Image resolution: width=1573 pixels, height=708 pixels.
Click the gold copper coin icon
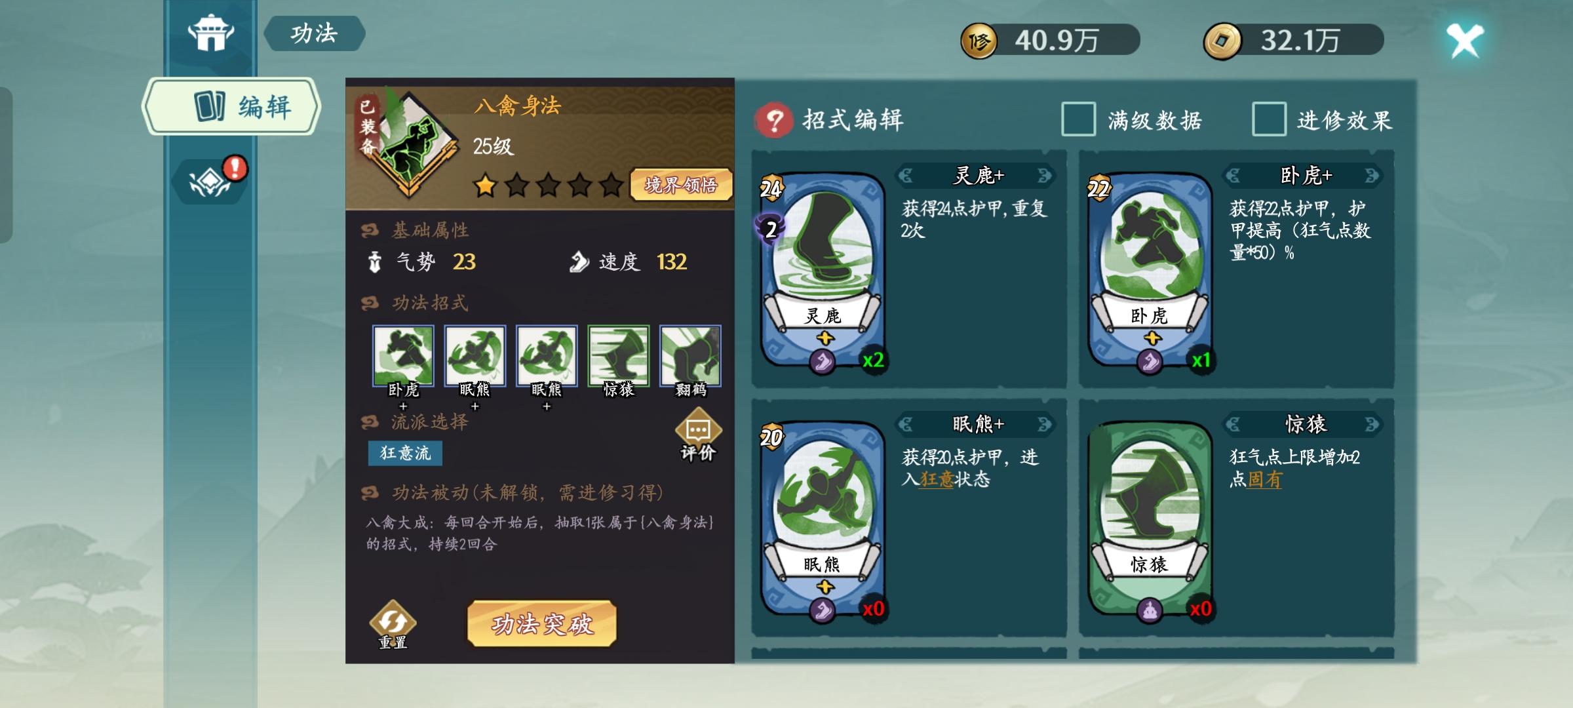[1222, 41]
